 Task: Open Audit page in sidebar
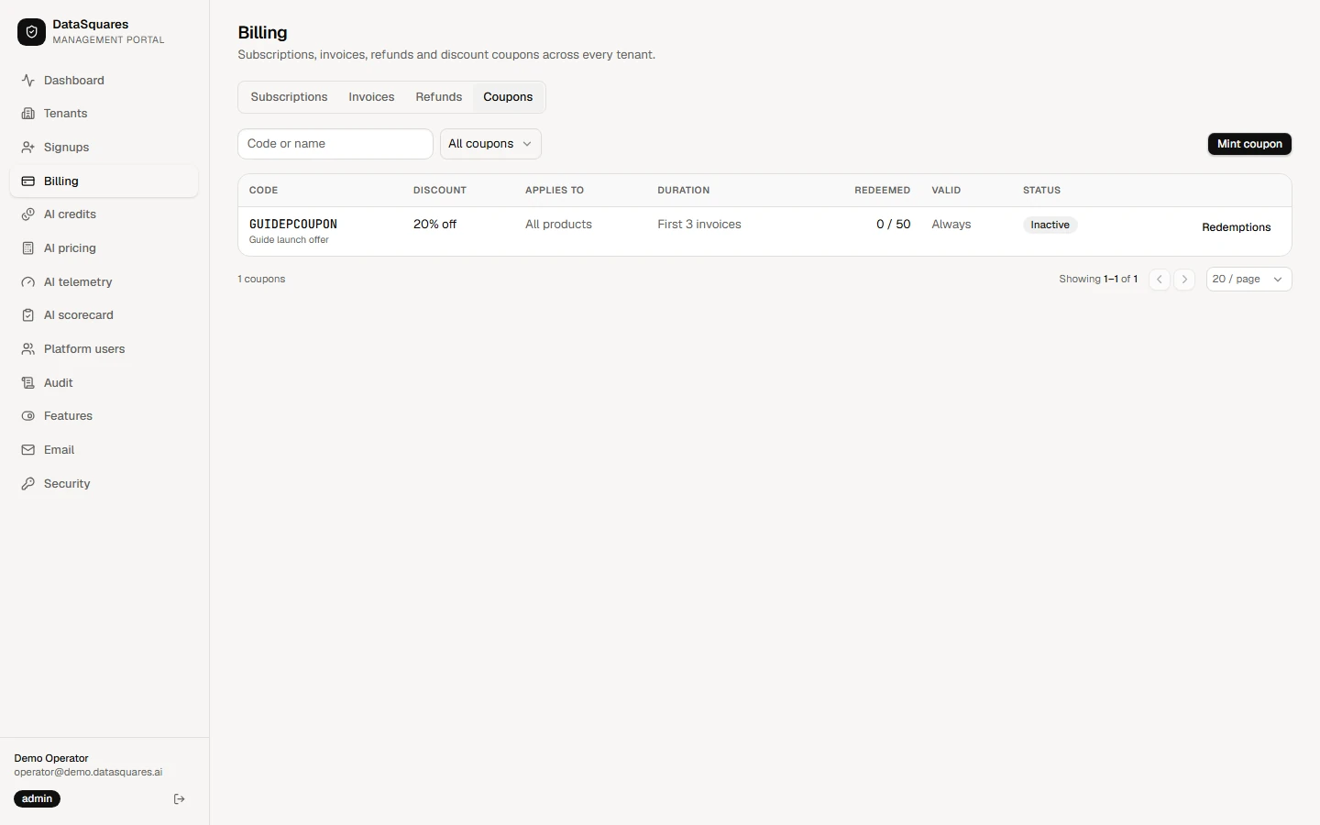click(x=104, y=383)
